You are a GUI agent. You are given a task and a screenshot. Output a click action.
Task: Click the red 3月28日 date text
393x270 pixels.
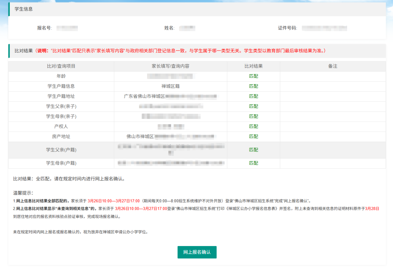[372, 209]
